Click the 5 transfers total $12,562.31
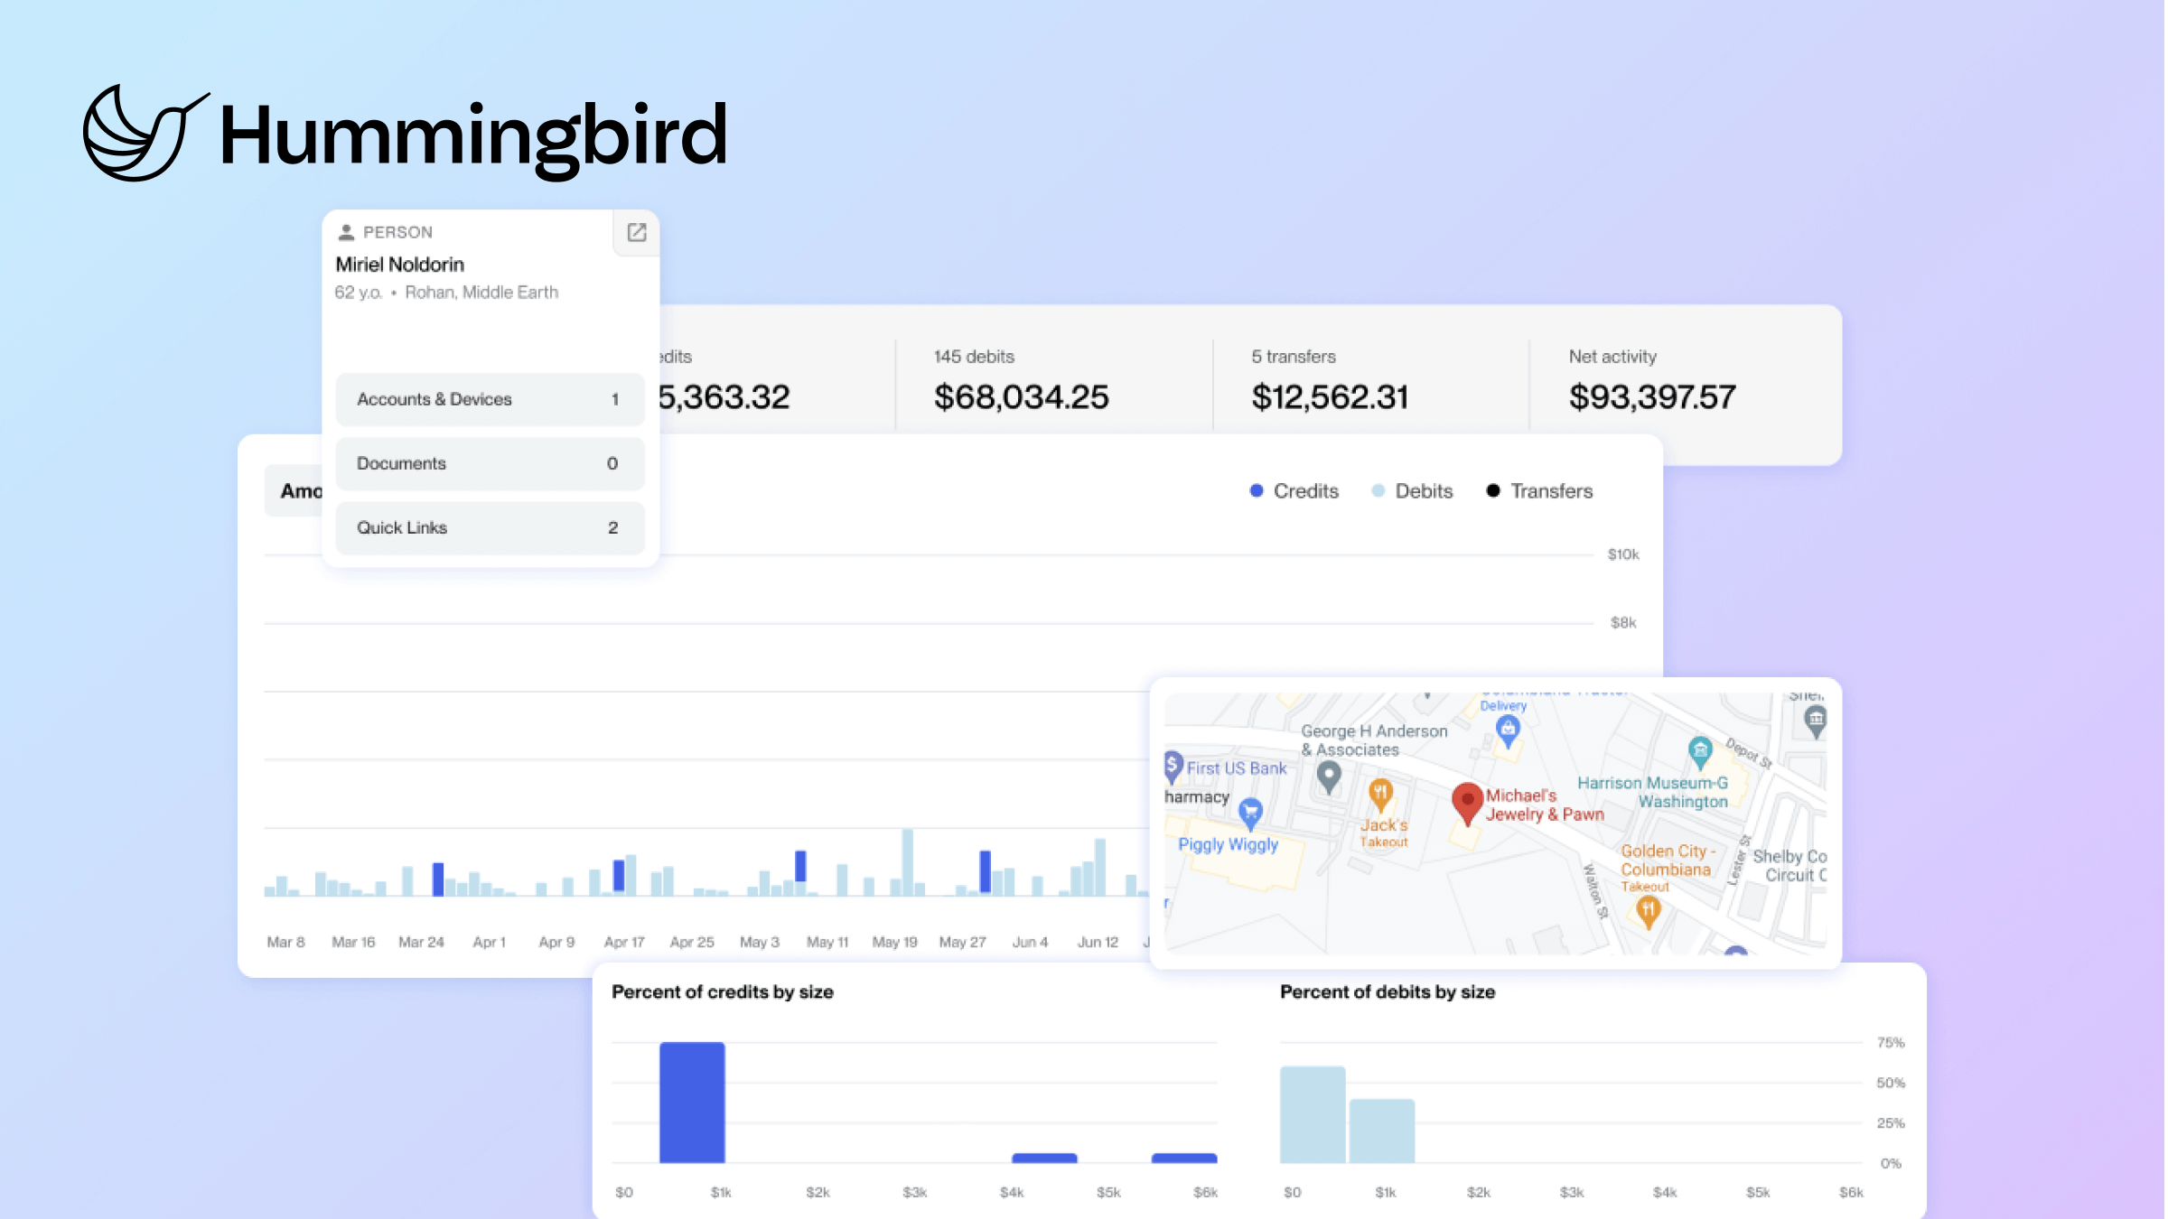Image resolution: width=2168 pixels, height=1219 pixels. [x=1330, y=397]
